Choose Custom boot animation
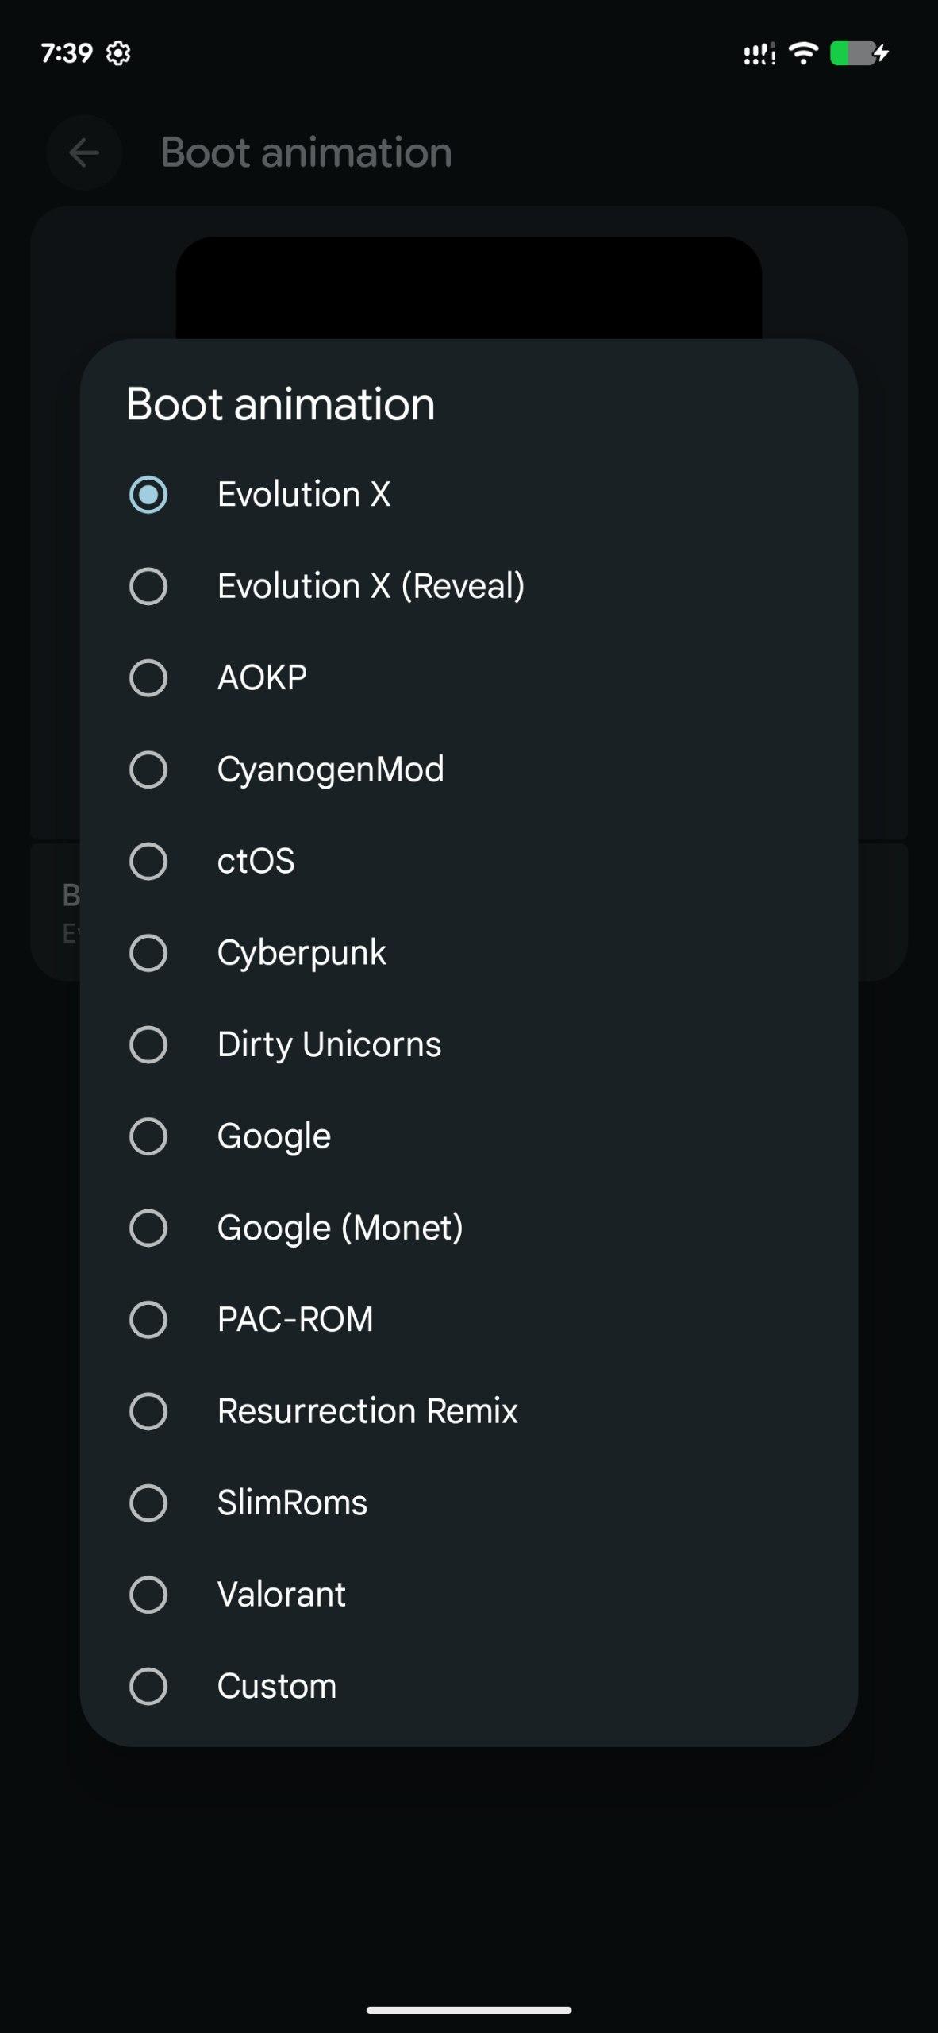Viewport: 938px width, 2033px height. coord(148,1686)
